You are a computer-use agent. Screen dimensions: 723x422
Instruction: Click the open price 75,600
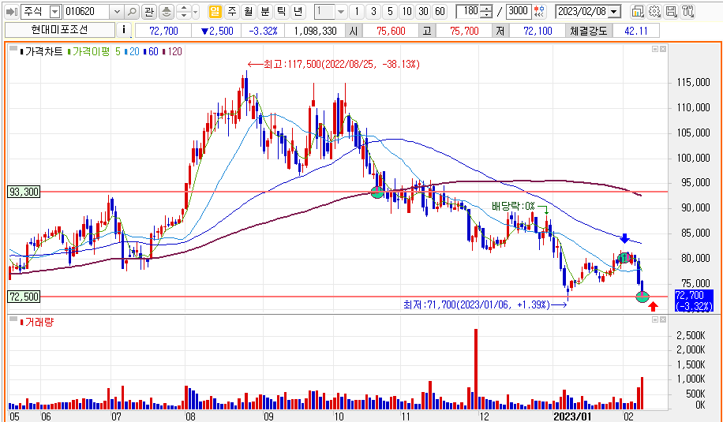point(391,32)
